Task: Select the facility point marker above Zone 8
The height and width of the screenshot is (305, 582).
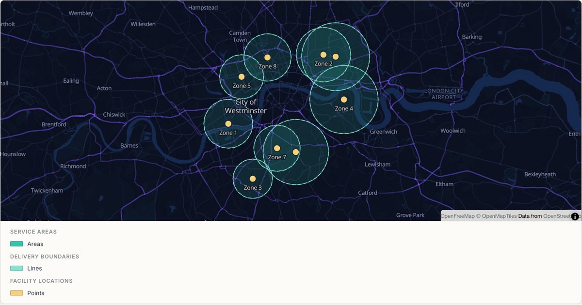Action: (x=267, y=58)
